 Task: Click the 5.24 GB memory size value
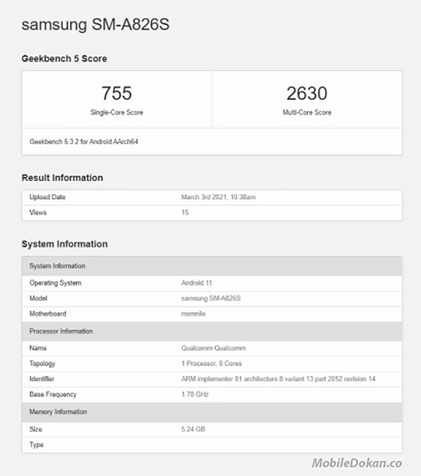click(x=193, y=429)
